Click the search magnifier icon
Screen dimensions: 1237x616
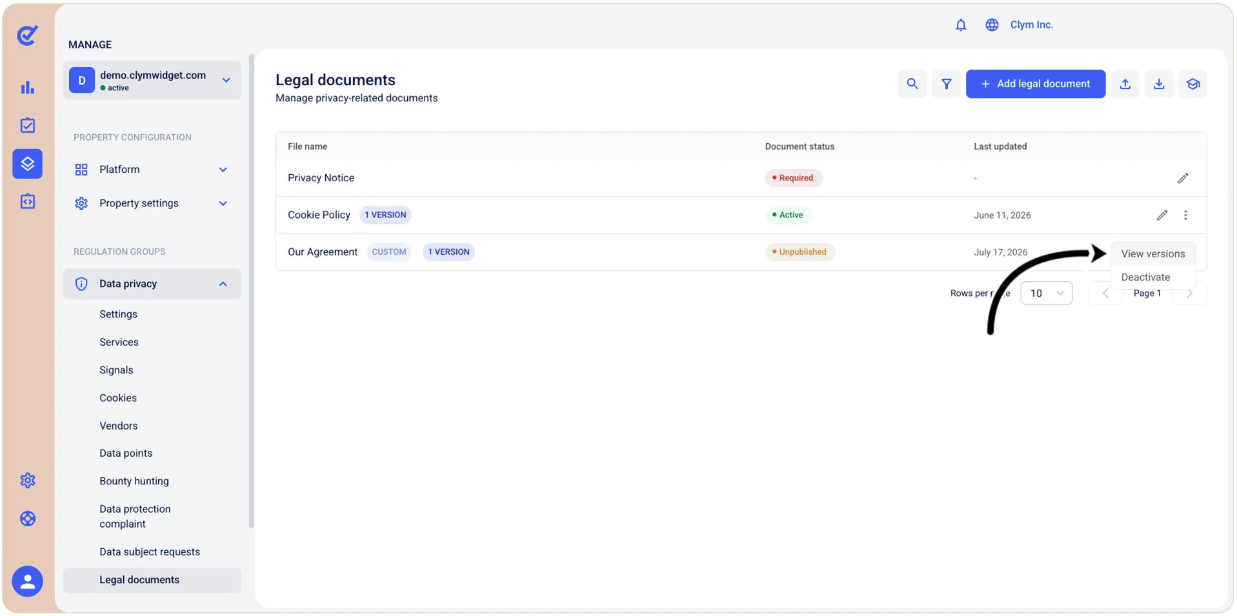click(x=912, y=84)
